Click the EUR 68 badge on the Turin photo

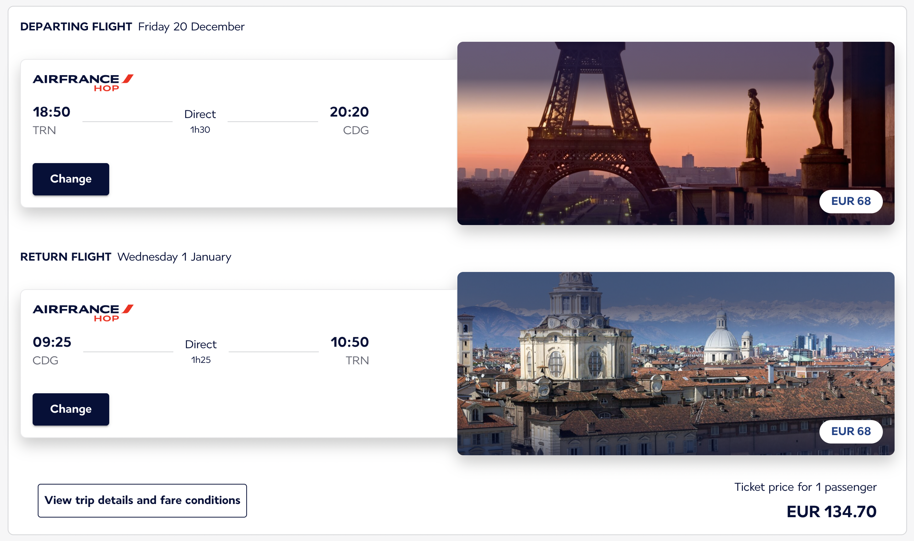point(851,431)
